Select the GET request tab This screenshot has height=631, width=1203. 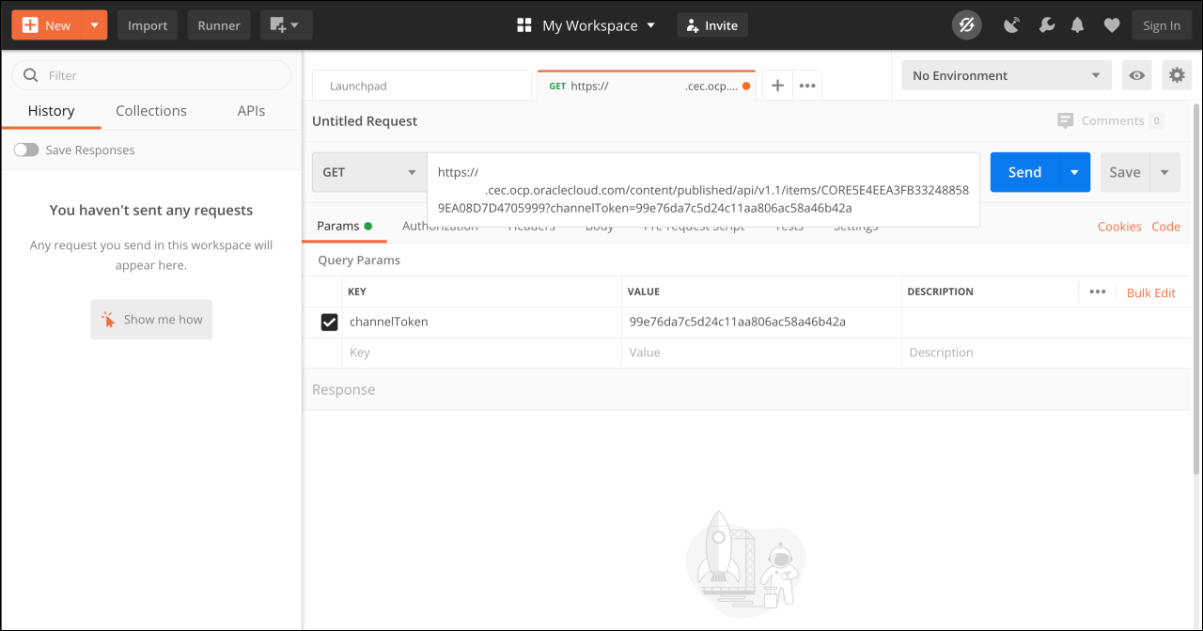[647, 86]
